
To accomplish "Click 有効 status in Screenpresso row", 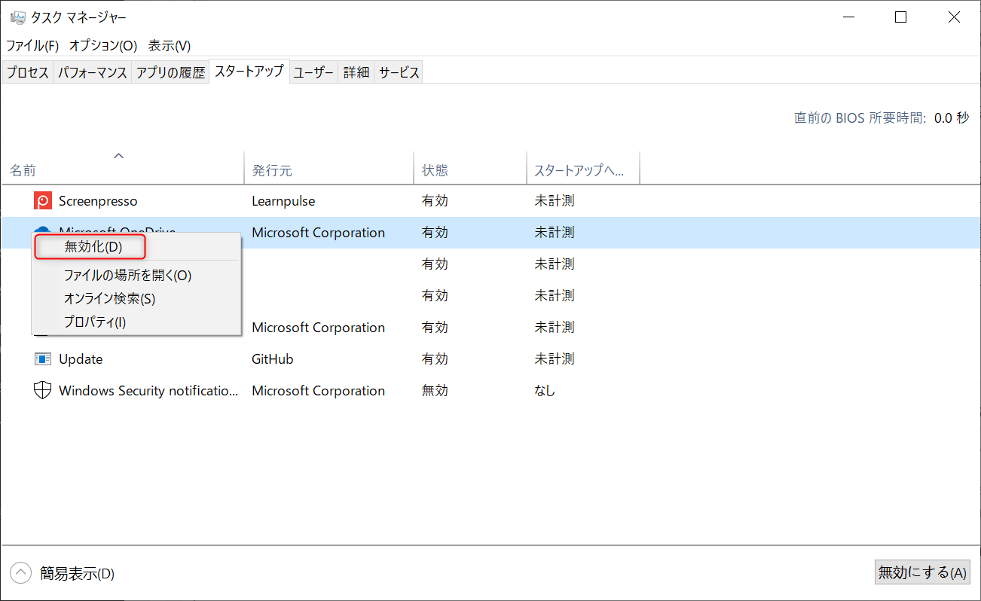I will click(435, 201).
